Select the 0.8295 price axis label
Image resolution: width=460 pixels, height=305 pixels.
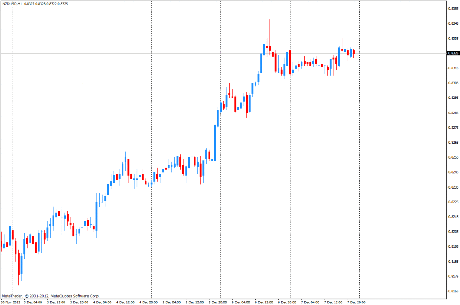[453, 98]
